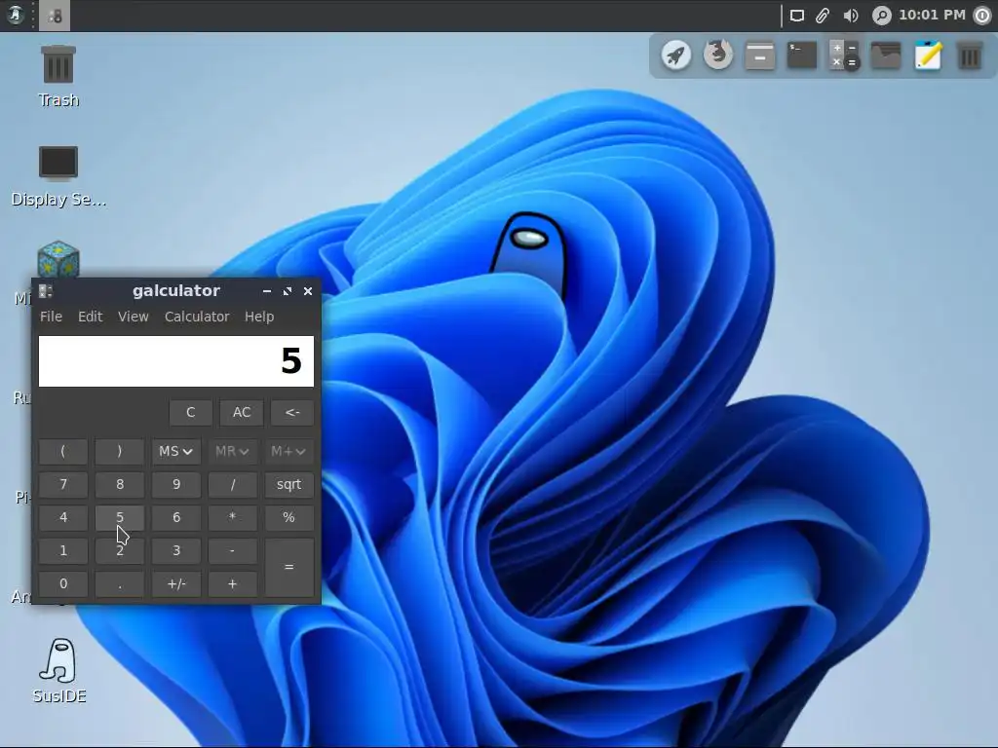
Task: Add a decimal point
Action: (x=120, y=584)
